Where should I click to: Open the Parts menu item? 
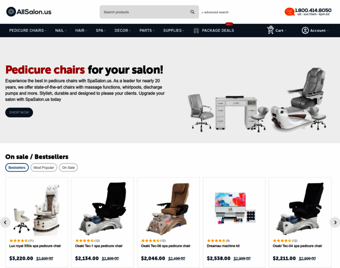(x=147, y=30)
